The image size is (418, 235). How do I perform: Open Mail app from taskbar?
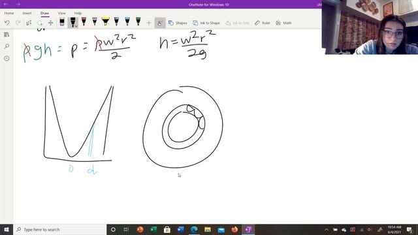pyautogui.click(x=221, y=229)
